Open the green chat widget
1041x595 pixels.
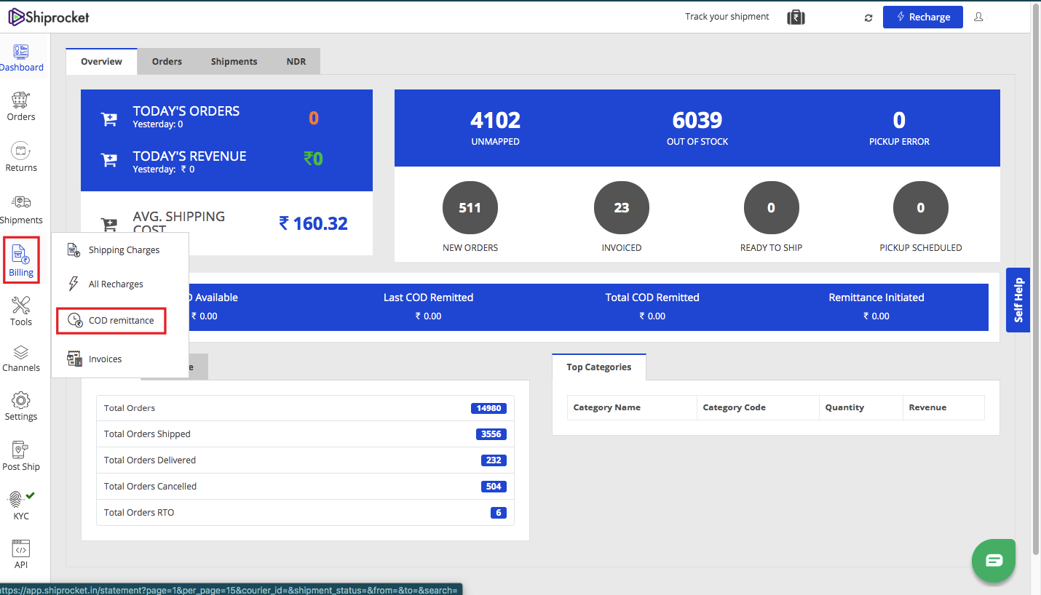click(994, 560)
